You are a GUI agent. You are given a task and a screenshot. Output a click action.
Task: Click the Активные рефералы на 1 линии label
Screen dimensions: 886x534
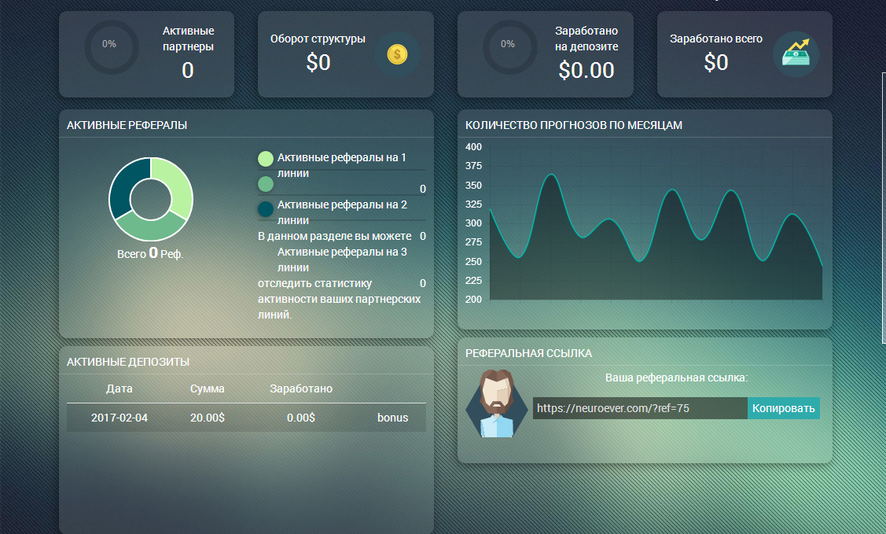[x=342, y=165]
